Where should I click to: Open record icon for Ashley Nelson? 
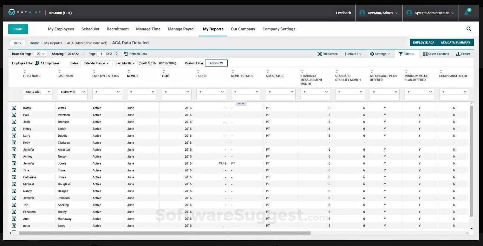[x=14, y=156]
